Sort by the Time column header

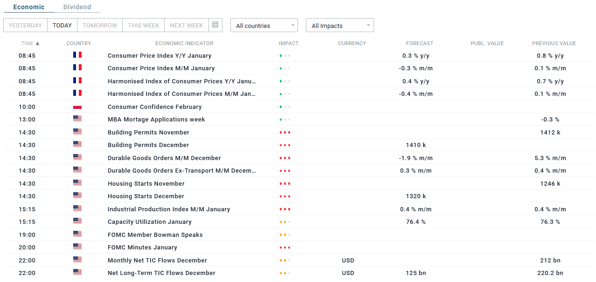(30, 43)
